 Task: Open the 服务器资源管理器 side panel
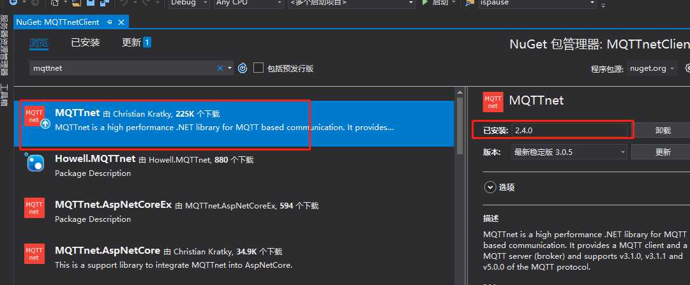tap(4, 45)
